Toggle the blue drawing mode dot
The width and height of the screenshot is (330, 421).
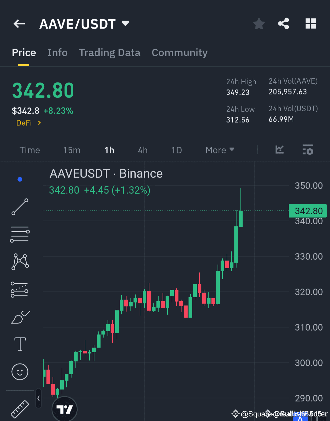(x=20, y=179)
